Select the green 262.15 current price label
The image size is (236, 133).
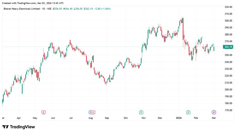228,47
